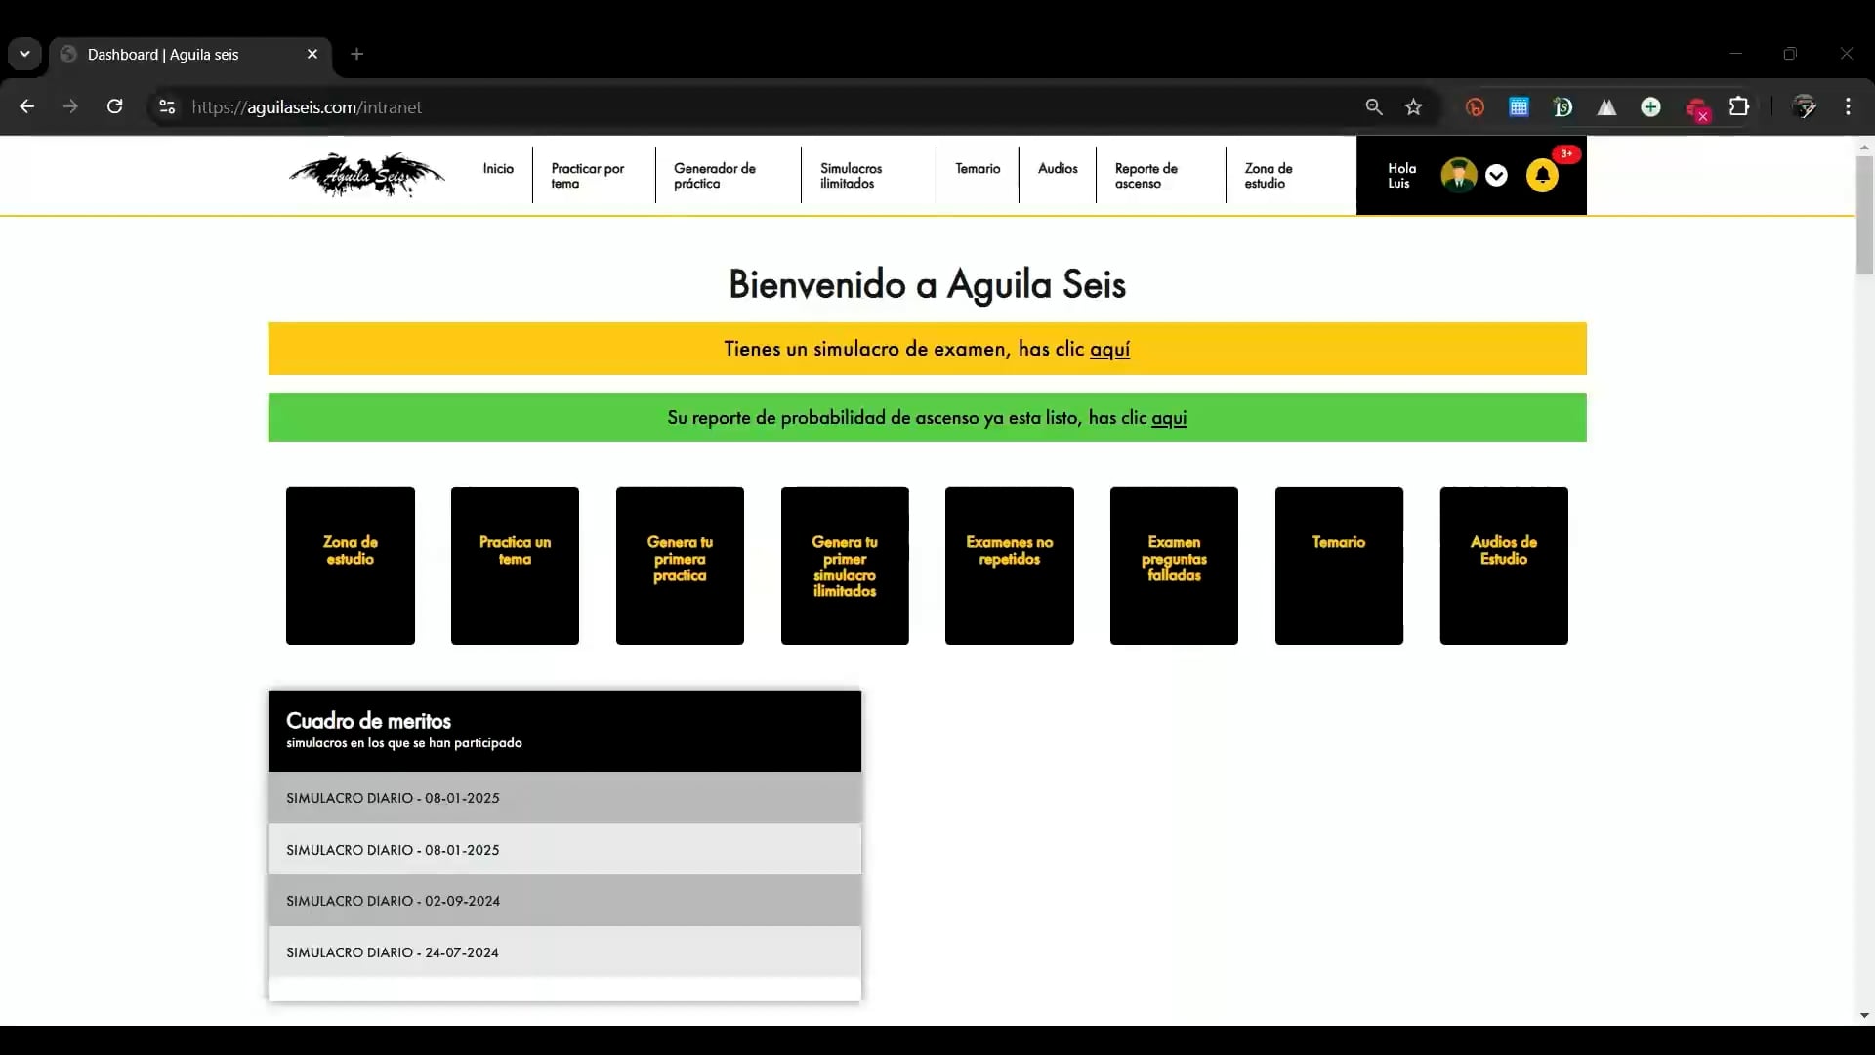This screenshot has height=1055, width=1875.
Task: Open the tab search dropdown arrow
Action: (x=24, y=54)
